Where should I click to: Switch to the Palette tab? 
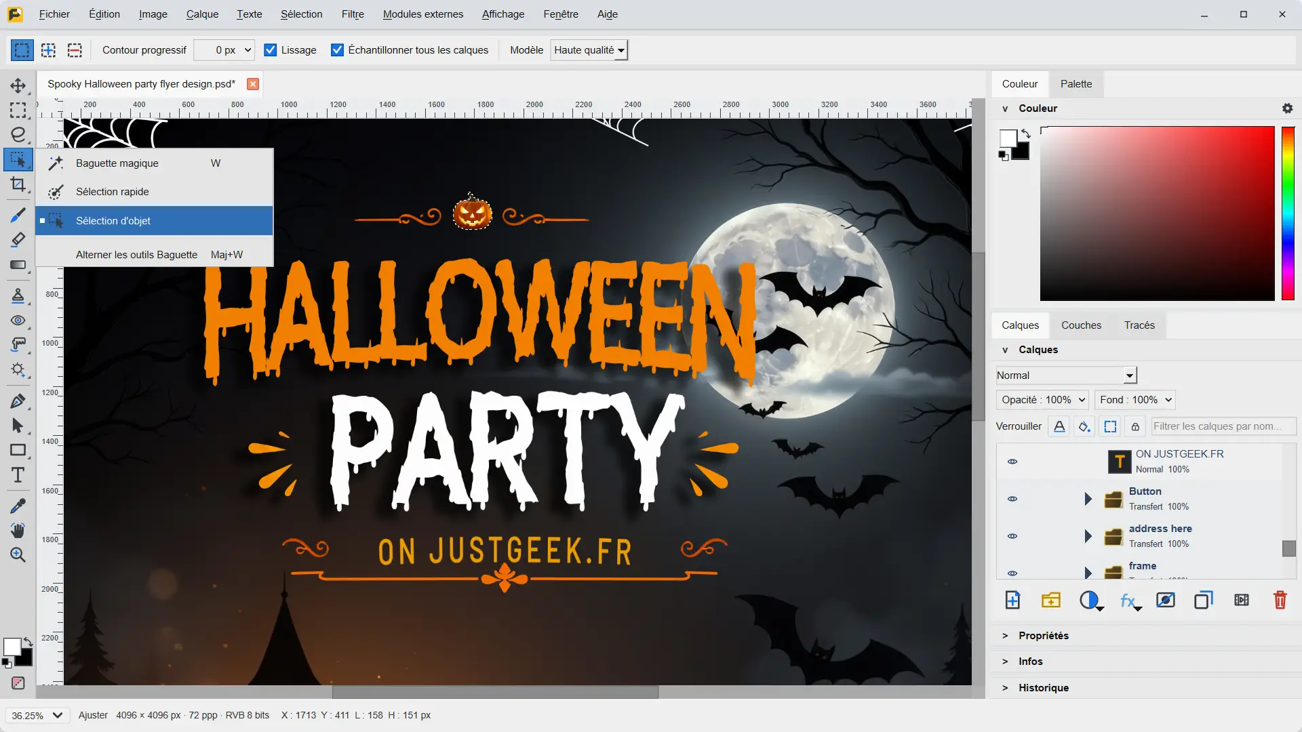click(x=1076, y=84)
